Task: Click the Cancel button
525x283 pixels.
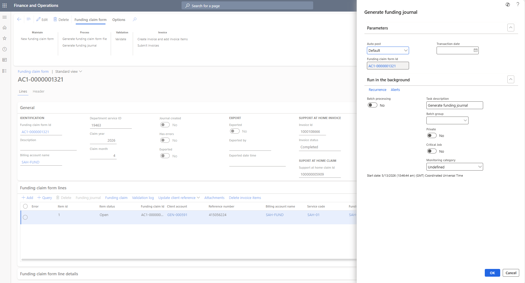Action: (511, 273)
